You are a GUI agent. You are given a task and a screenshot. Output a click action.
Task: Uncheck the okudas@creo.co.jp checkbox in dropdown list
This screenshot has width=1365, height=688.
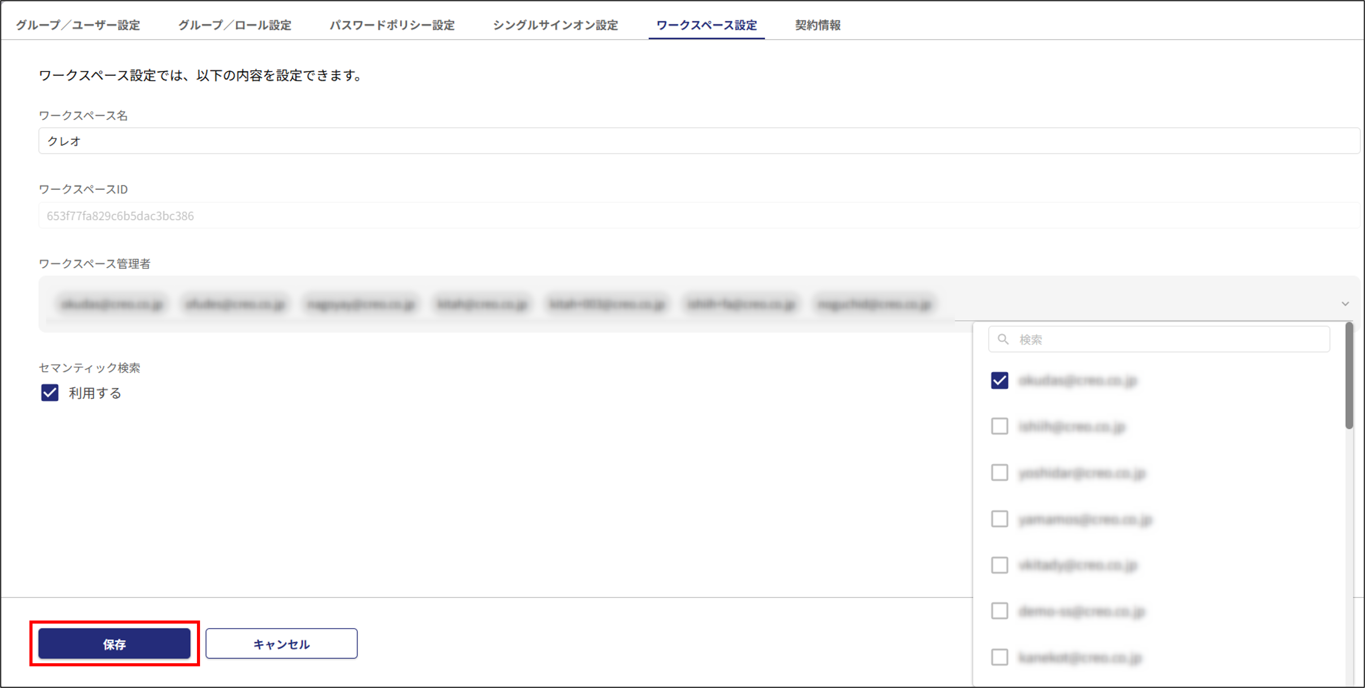[x=999, y=380]
